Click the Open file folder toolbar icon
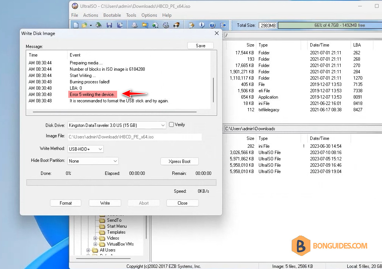This screenshot has width=382, height=269. (84, 25)
